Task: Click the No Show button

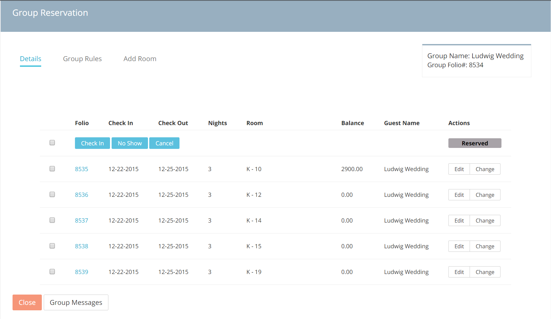Action: (130, 143)
